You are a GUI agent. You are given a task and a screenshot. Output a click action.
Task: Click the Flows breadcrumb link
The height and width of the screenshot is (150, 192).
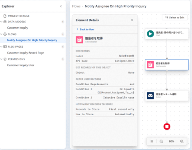76,6
